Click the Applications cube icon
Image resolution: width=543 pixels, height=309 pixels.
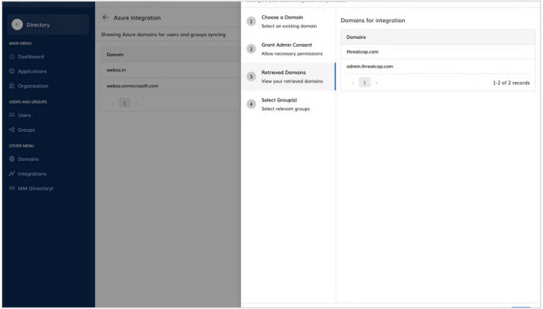tap(11, 71)
